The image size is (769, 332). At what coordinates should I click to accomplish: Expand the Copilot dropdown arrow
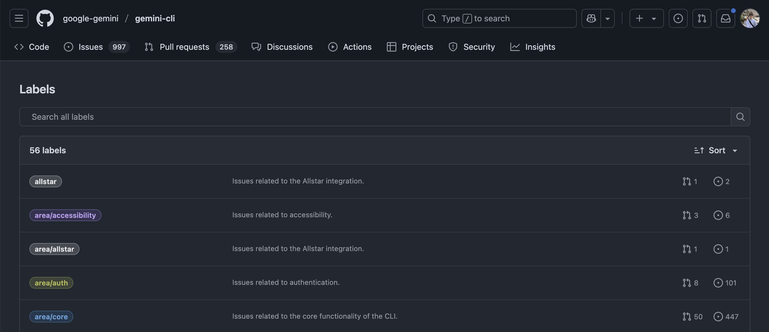pos(608,18)
